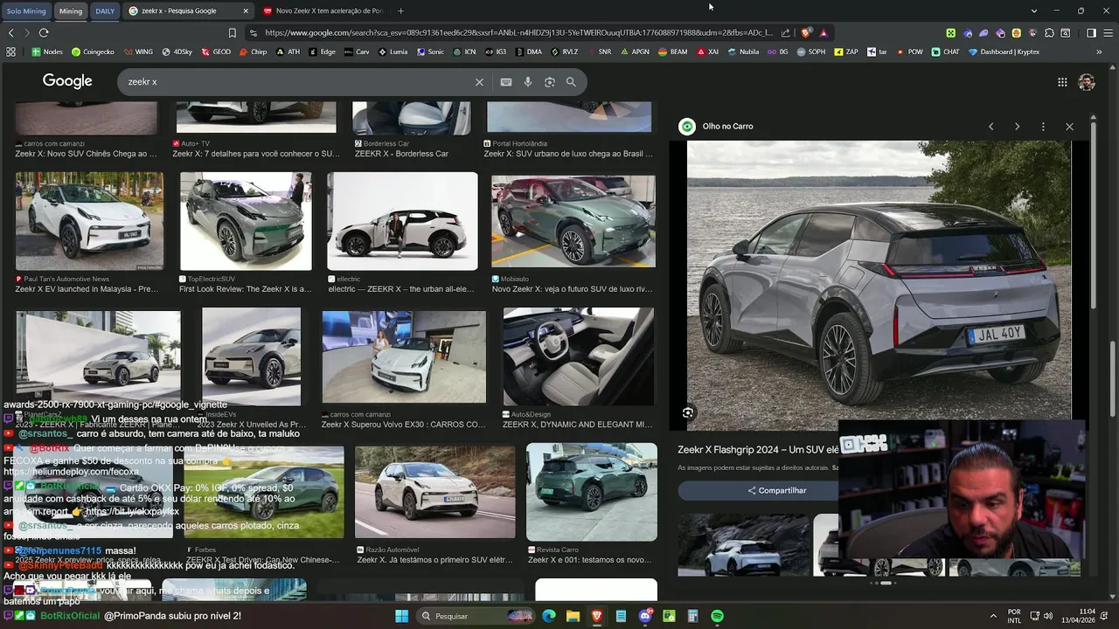The height and width of the screenshot is (629, 1119).
Task: Open bookmarks apps grid icon
Action: coord(10,52)
